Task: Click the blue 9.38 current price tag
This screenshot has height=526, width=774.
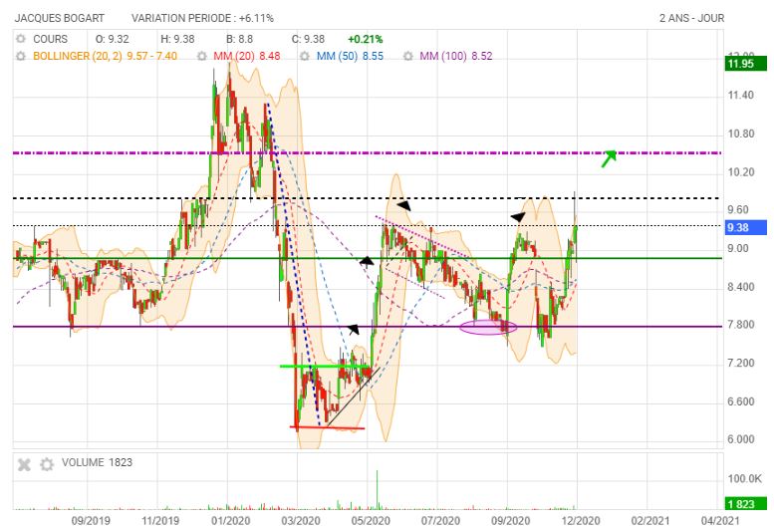Action: [x=745, y=227]
